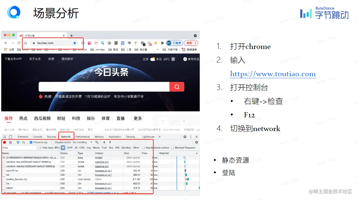Toggle the DevTools inspect element icon

[5, 137]
